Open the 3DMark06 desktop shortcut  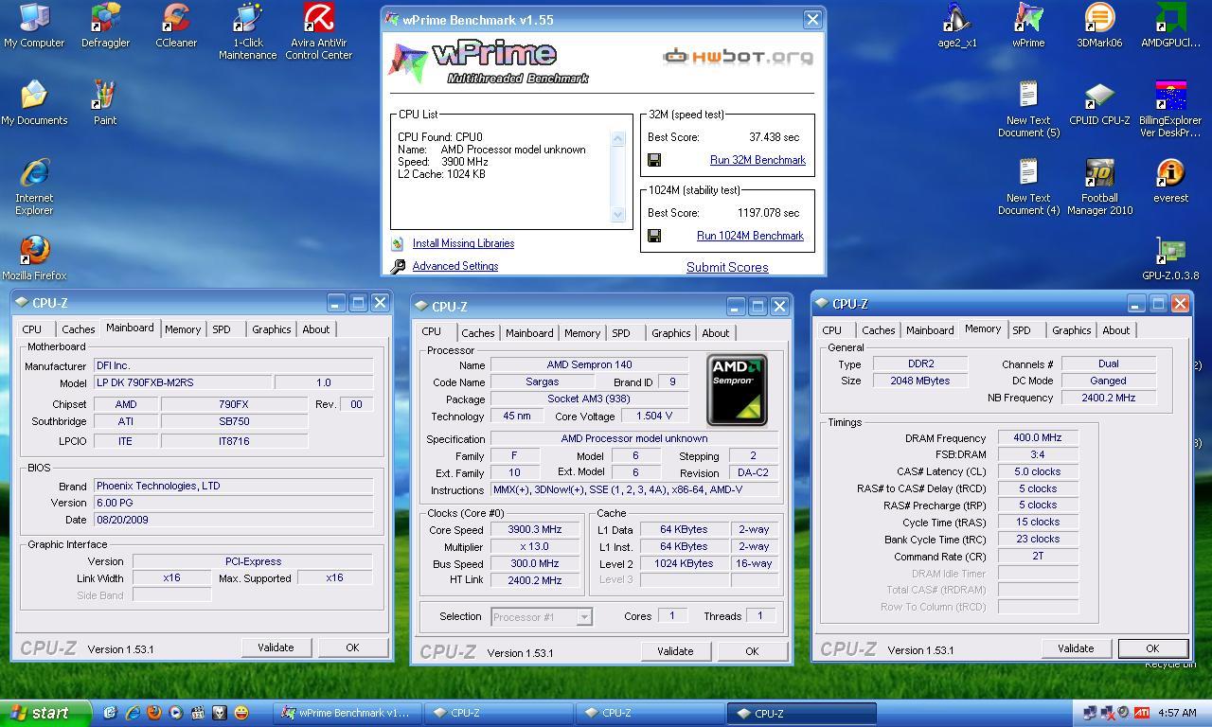(x=1099, y=26)
